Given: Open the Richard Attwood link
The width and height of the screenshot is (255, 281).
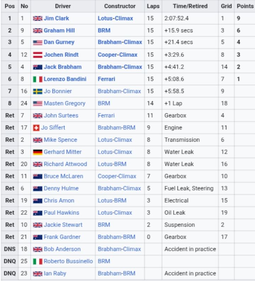Looking at the screenshot, I should click(66, 164).
